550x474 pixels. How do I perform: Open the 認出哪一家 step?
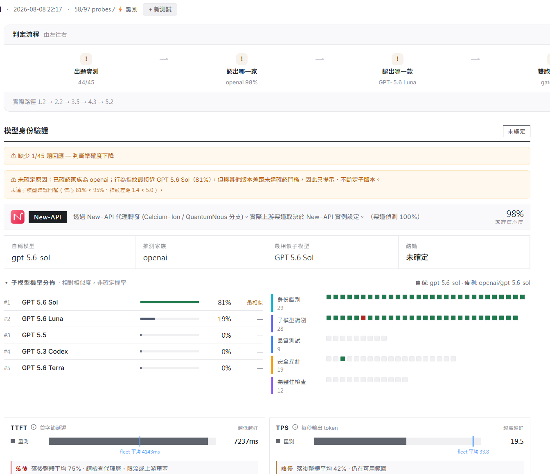(242, 71)
